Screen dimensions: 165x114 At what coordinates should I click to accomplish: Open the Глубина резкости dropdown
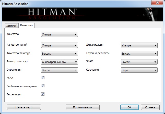pos(139,54)
